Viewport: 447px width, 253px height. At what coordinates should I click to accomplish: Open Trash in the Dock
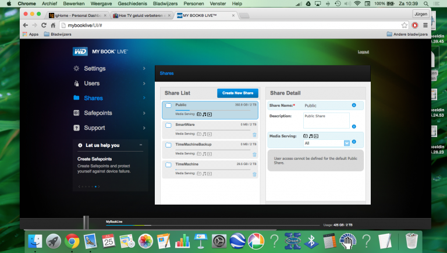click(411, 241)
